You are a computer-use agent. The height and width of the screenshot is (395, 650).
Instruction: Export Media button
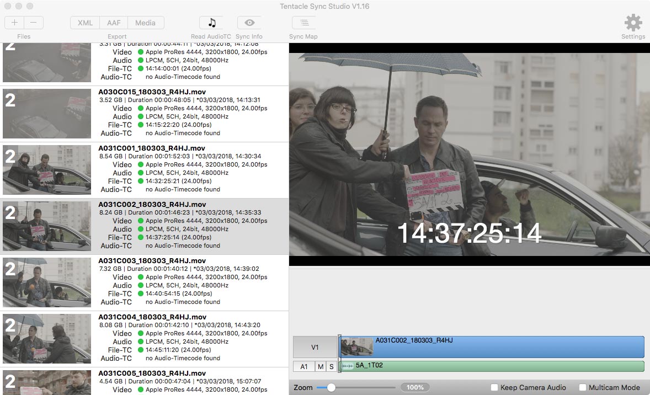(146, 23)
